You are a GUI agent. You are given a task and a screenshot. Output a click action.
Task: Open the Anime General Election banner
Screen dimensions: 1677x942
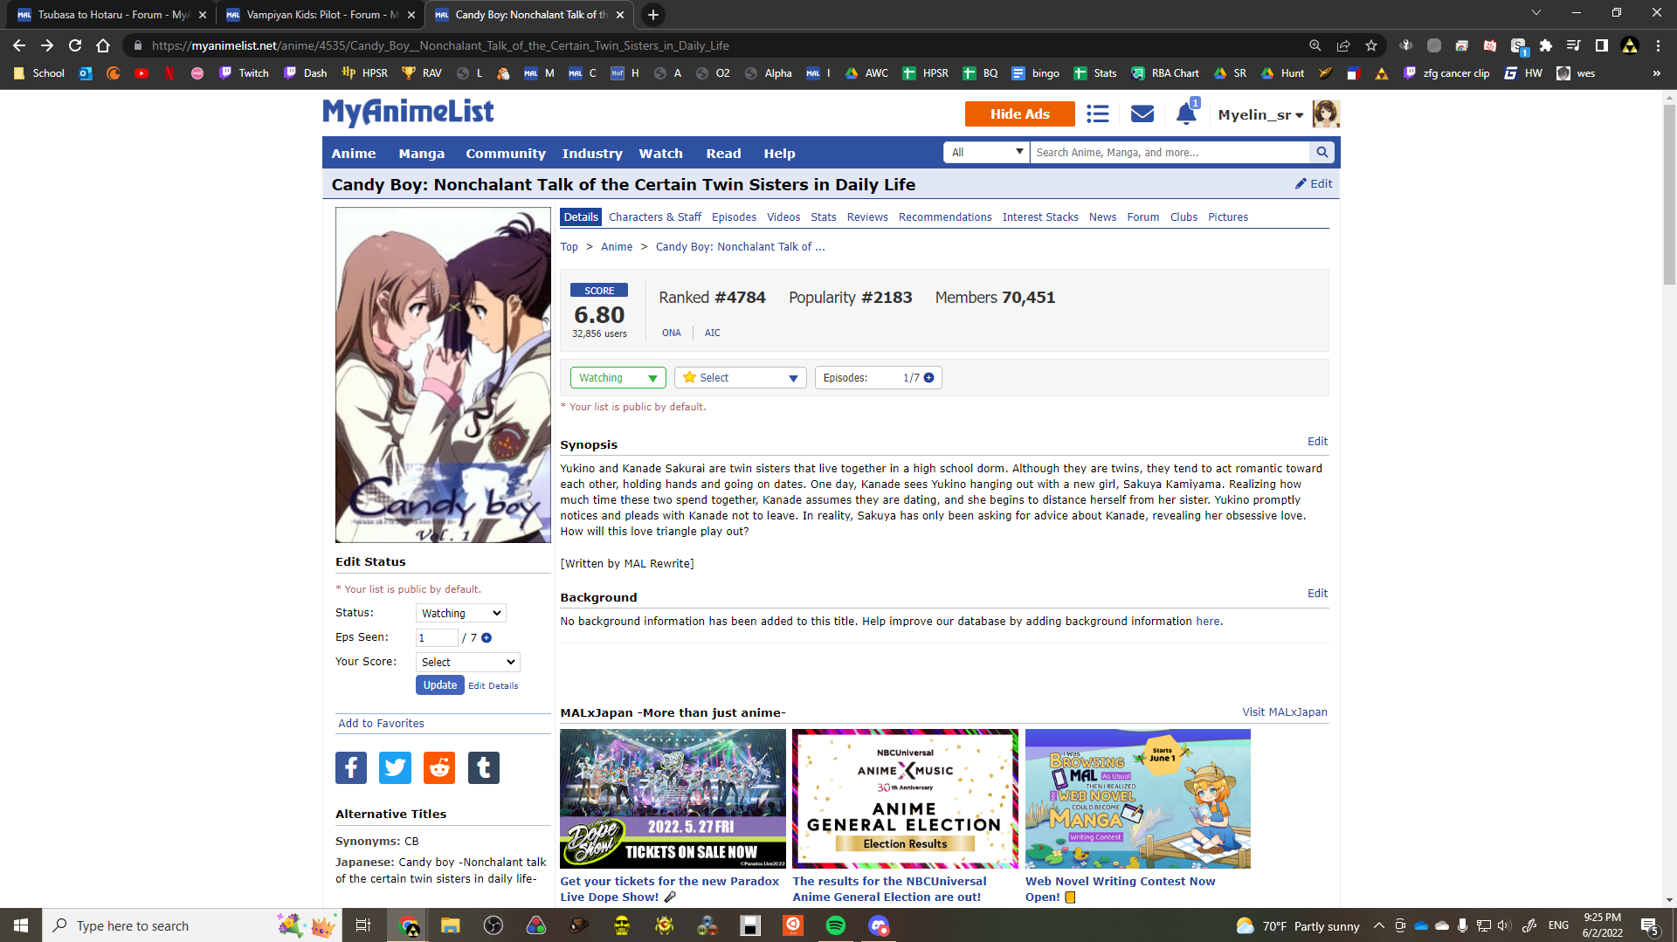coord(905,799)
